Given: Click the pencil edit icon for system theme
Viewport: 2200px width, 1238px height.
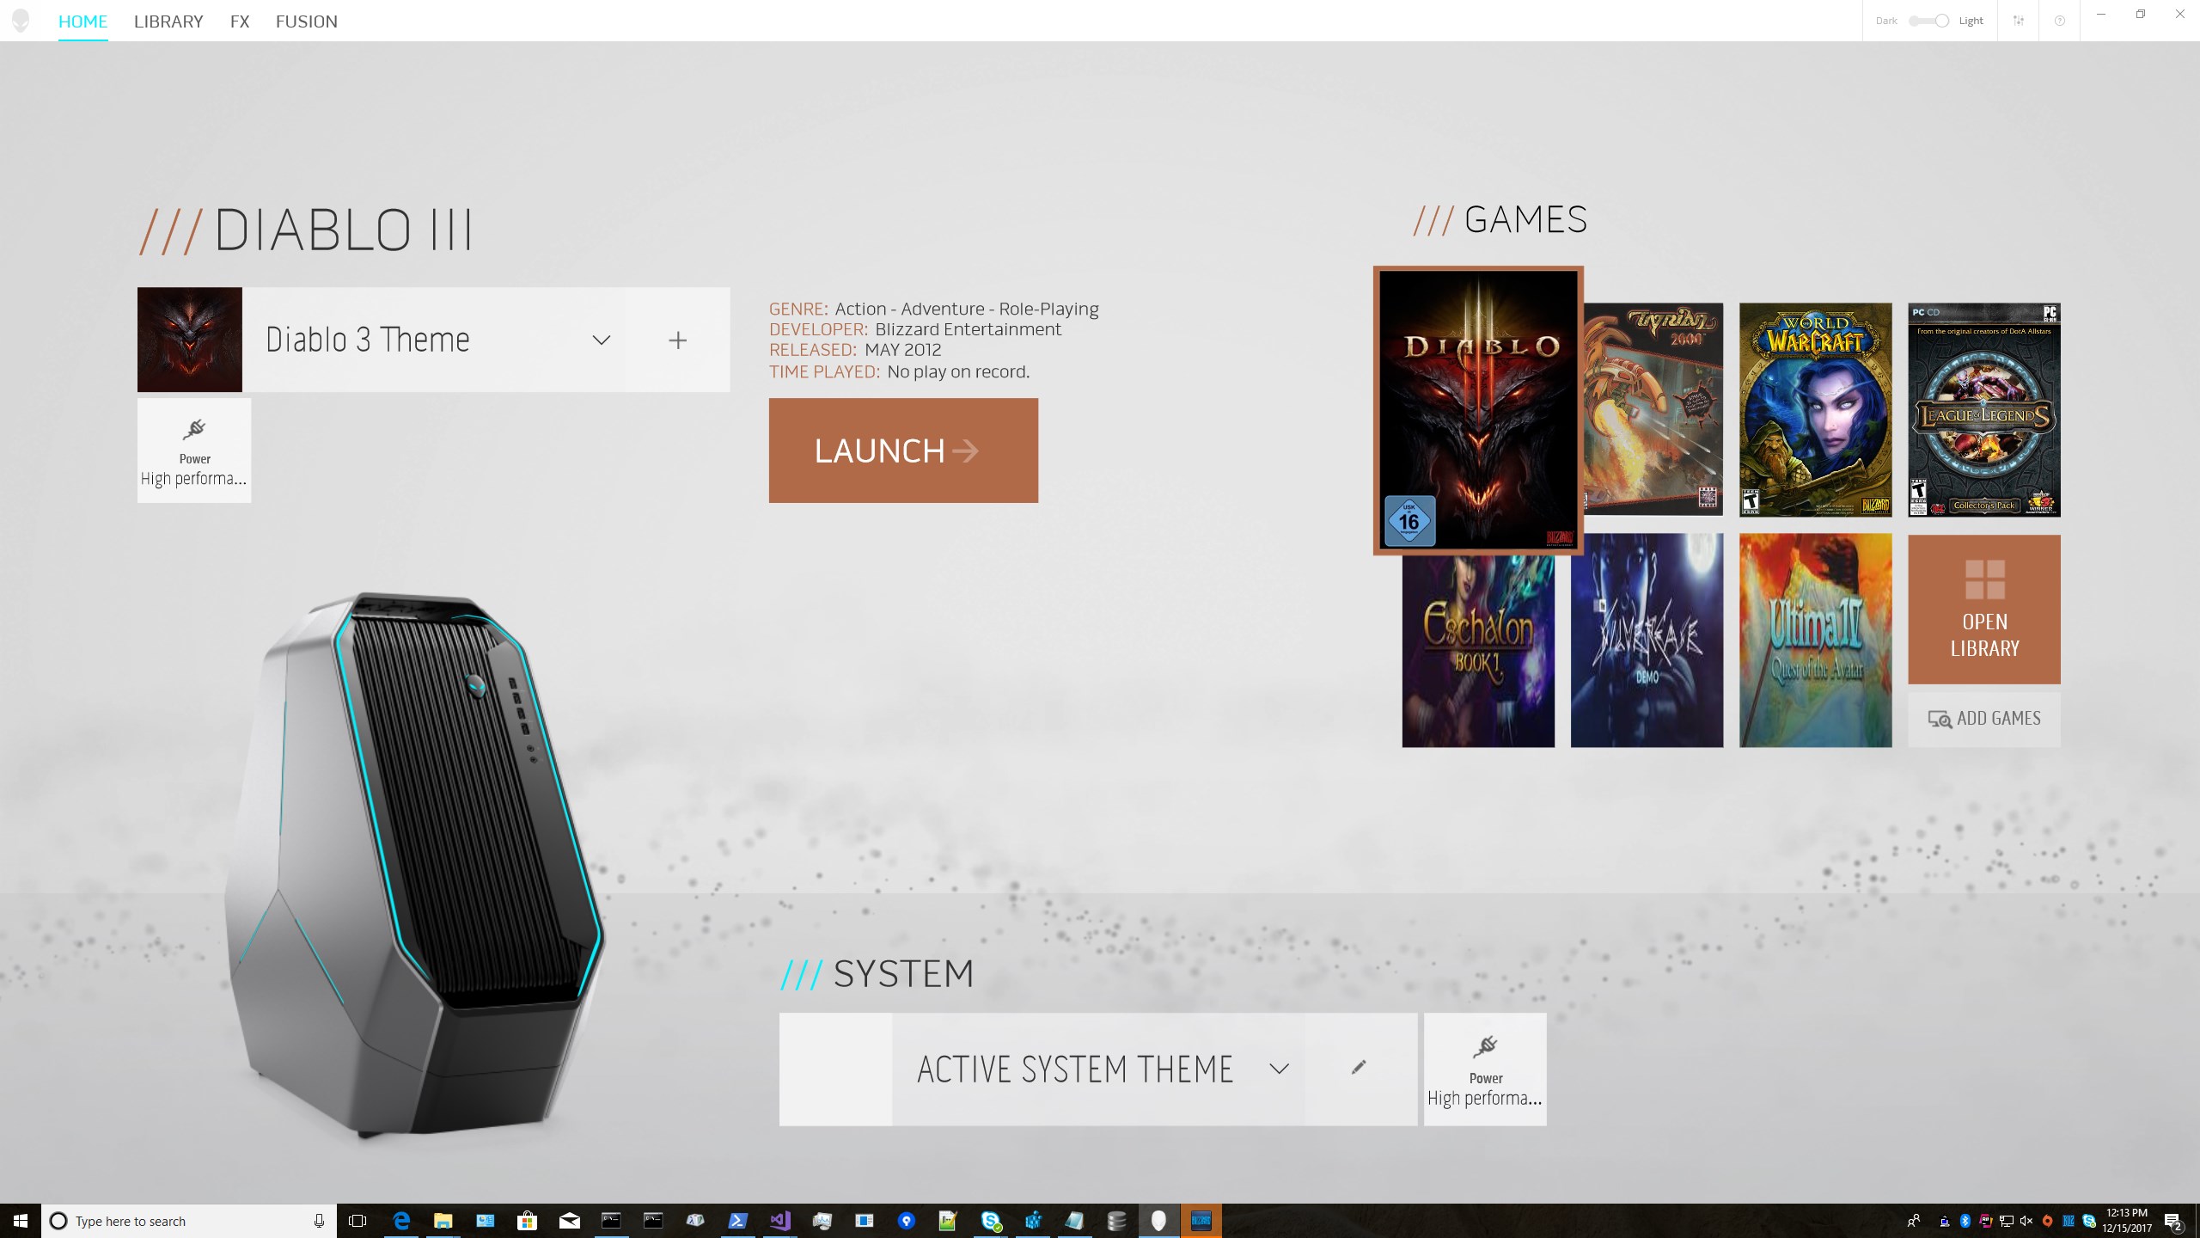Looking at the screenshot, I should (1359, 1068).
